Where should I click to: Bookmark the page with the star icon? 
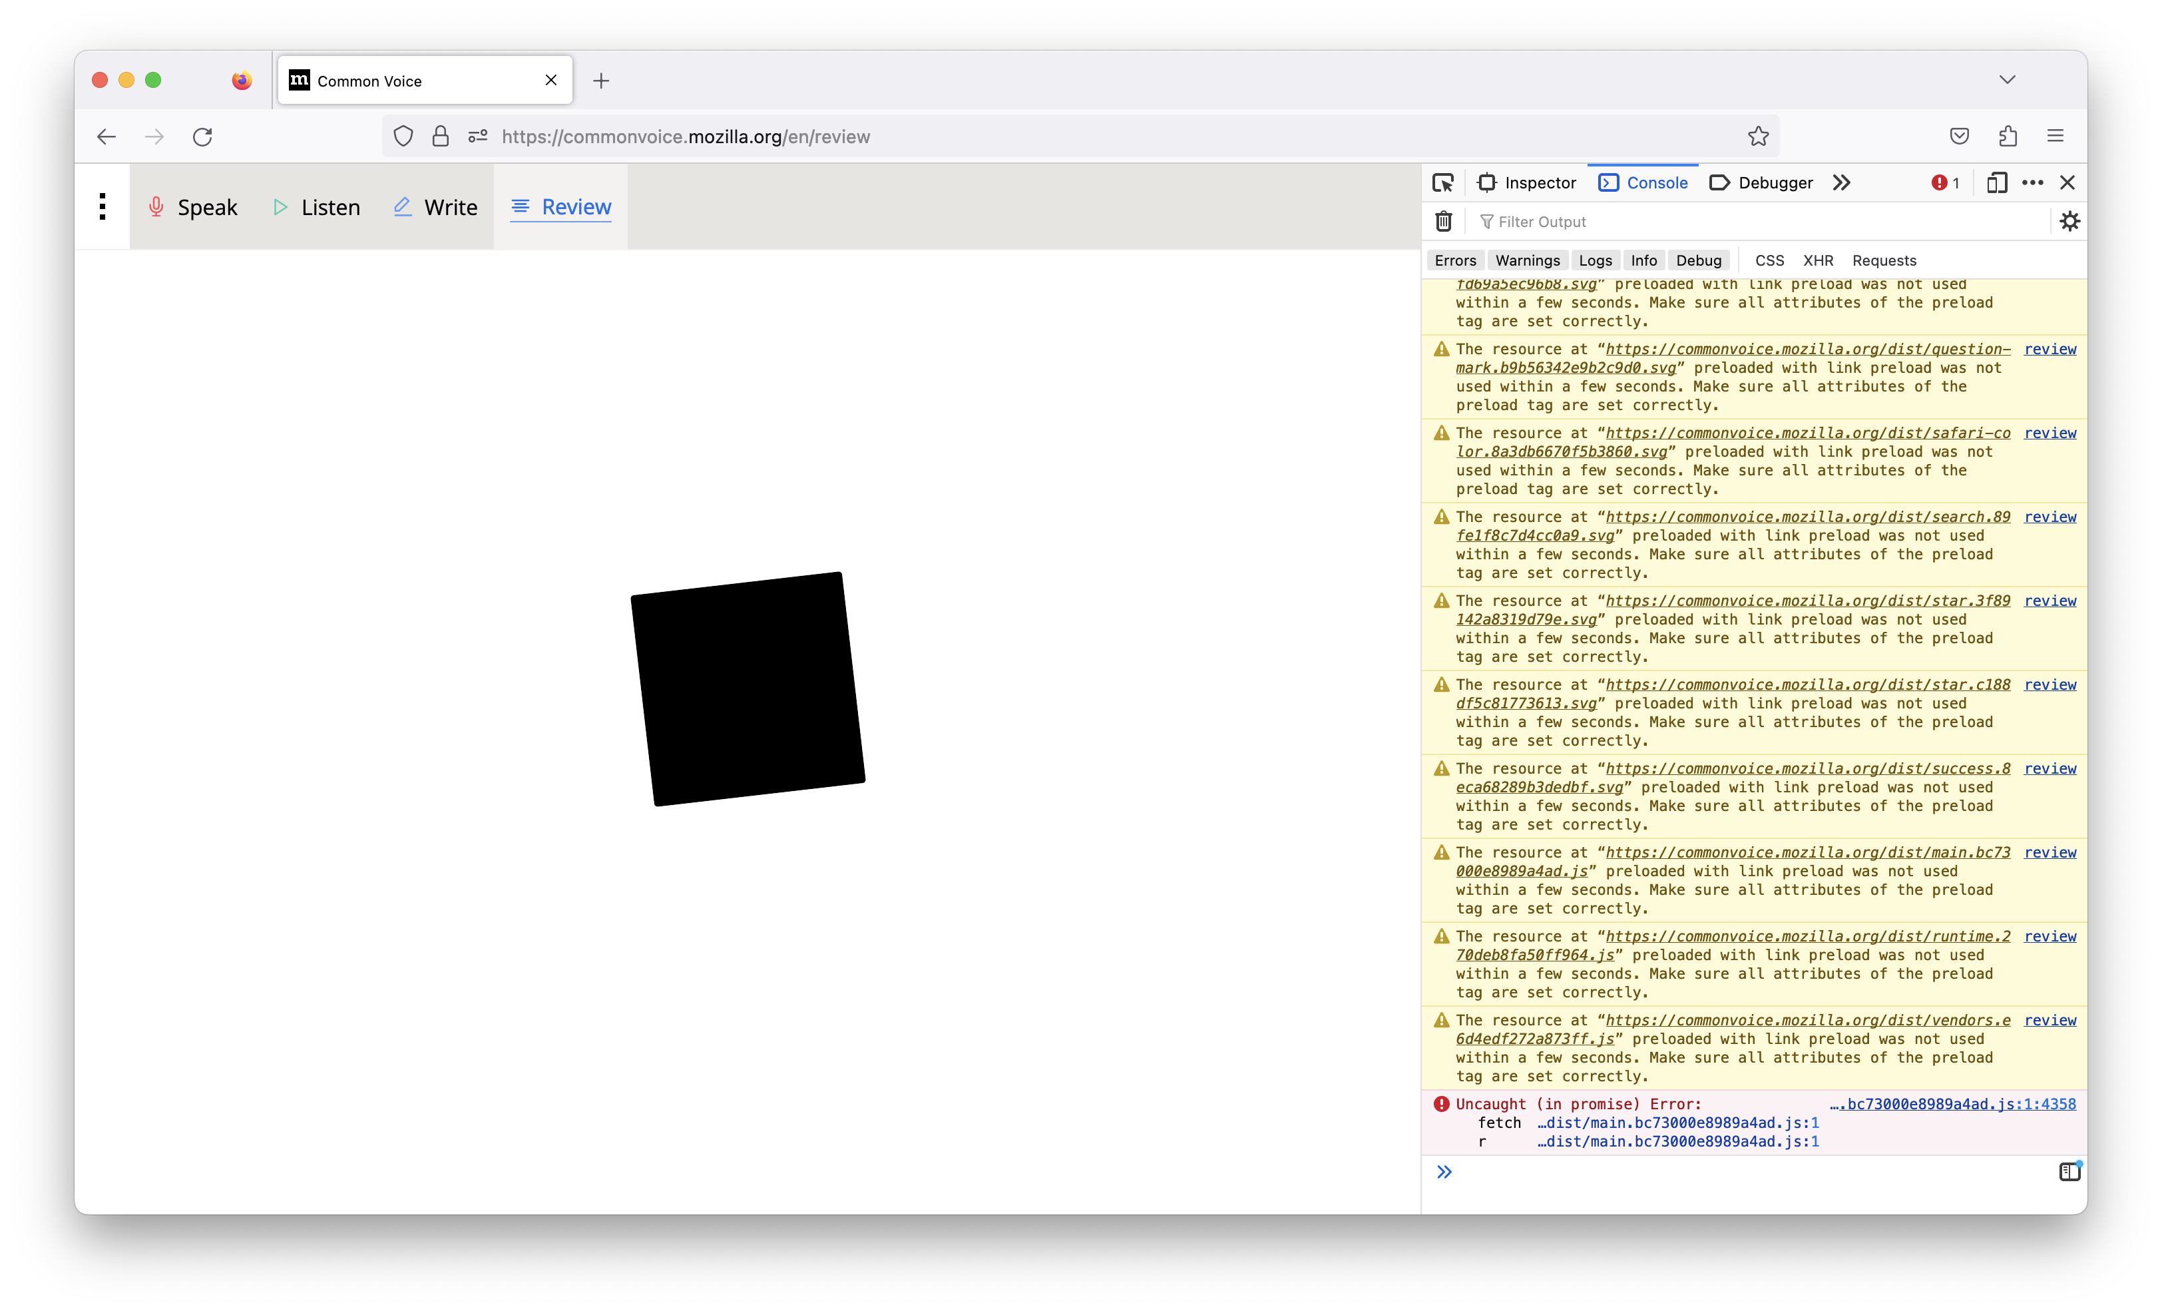point(1757,136)
